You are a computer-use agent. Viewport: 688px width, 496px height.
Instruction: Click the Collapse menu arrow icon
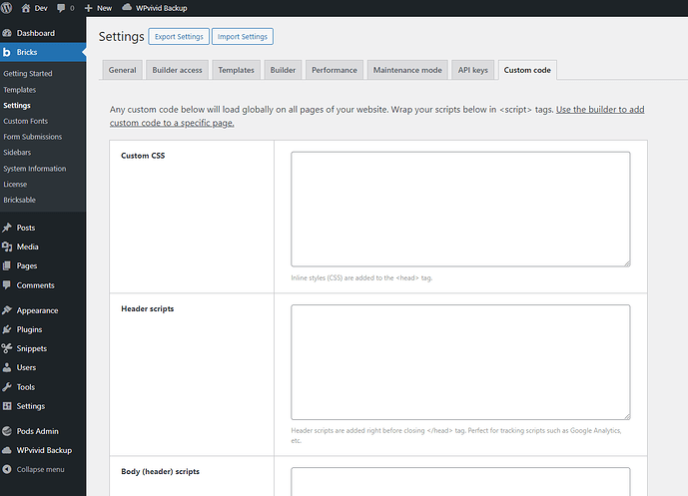(x=7, y=469)
